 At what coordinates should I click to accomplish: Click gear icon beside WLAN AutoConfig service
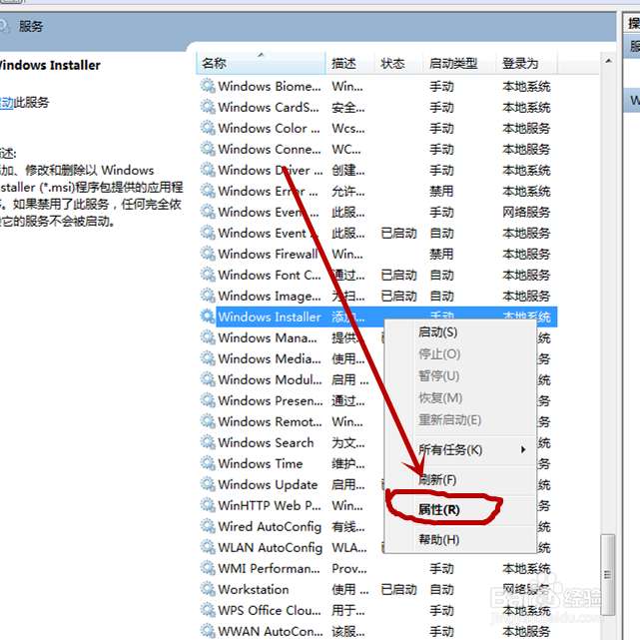pos(208,547)
